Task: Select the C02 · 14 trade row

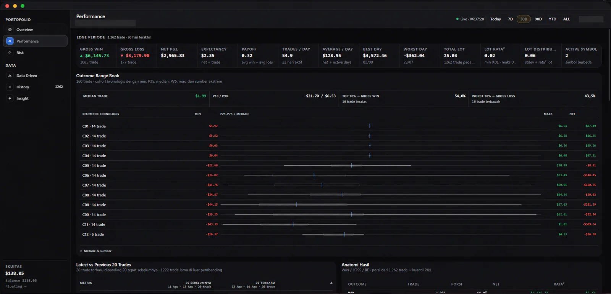Action: coord(339,136)
